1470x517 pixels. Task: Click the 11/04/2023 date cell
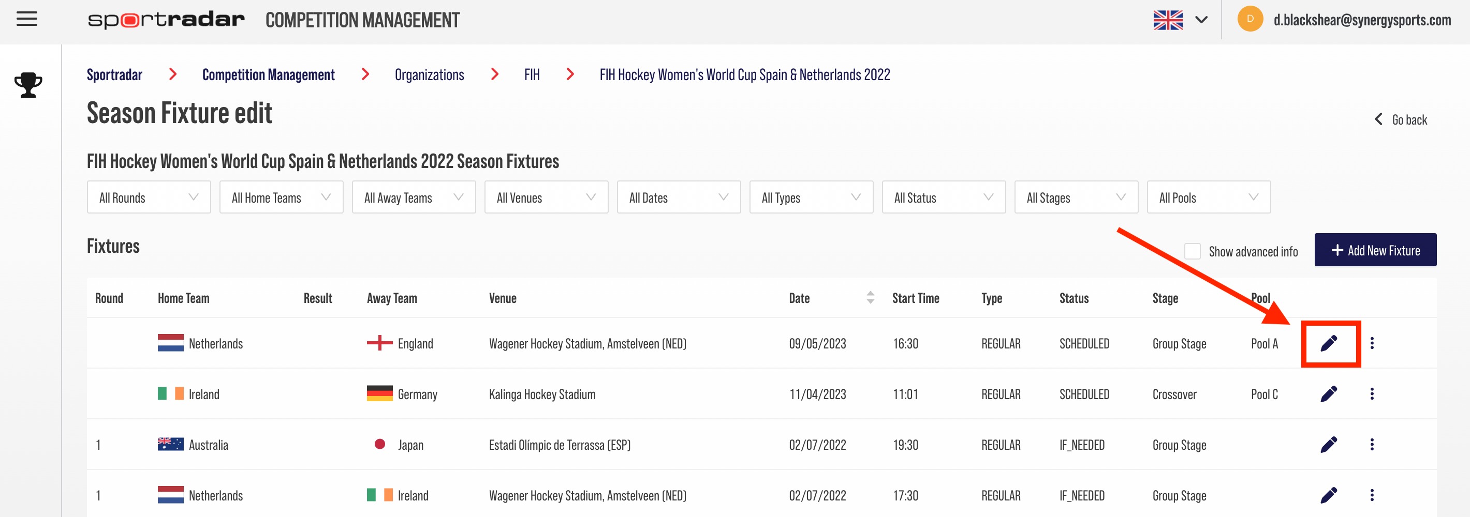(817, 394)
